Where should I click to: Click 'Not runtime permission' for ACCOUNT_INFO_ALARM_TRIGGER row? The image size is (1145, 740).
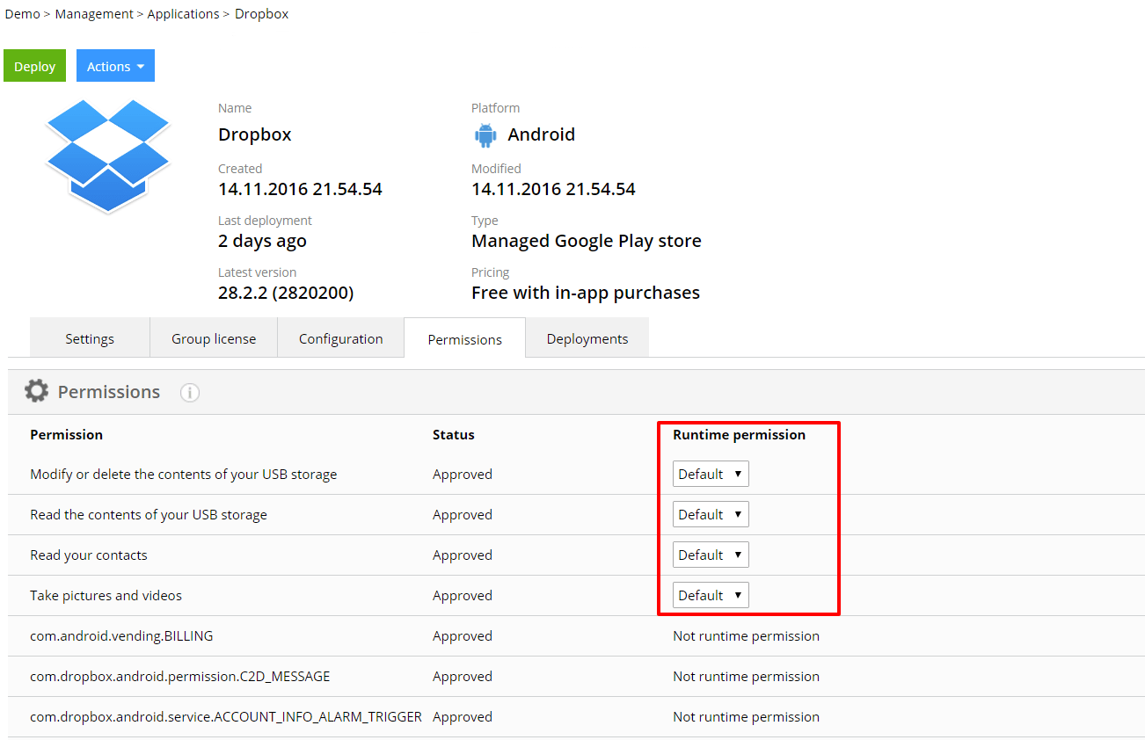[x=746, y=716]
